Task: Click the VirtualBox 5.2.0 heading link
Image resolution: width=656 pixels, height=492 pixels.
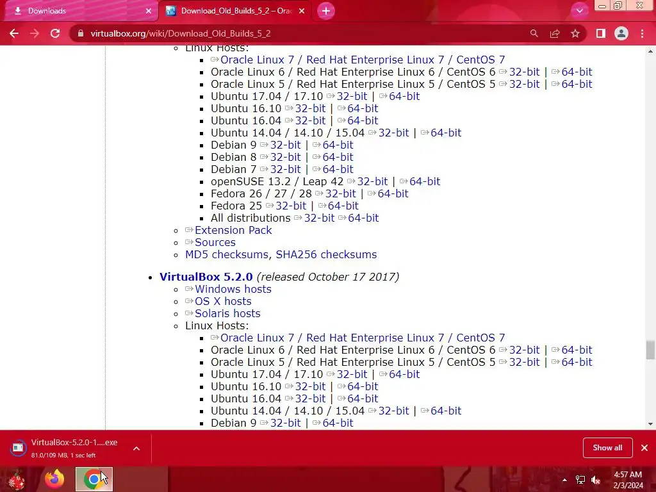Action: pos(206,277)
